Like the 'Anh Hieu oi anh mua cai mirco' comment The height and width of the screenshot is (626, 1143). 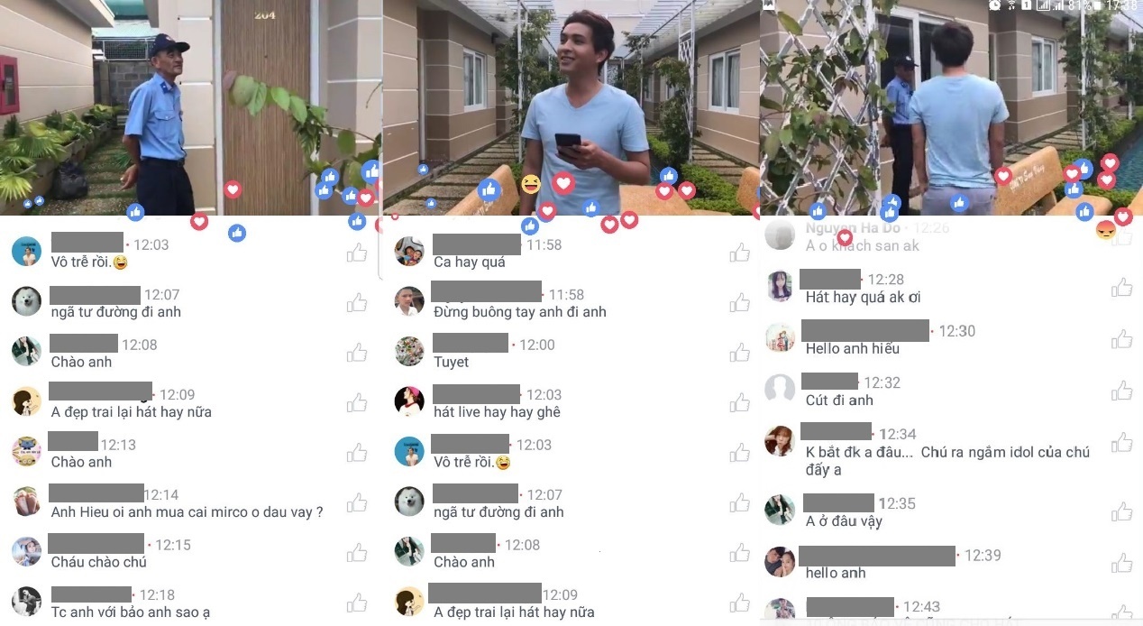[x=357, y=502]
